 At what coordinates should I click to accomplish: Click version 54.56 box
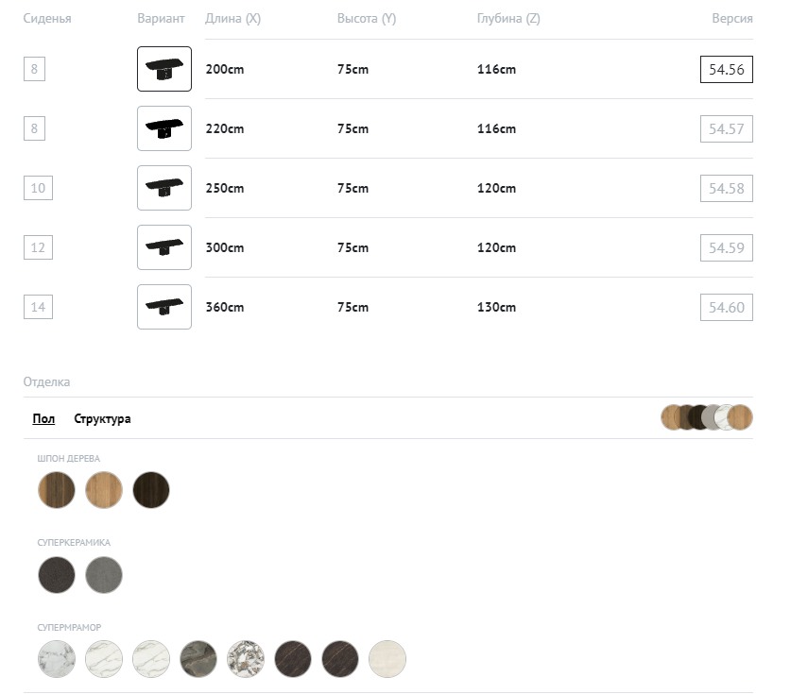click(726, 70)
